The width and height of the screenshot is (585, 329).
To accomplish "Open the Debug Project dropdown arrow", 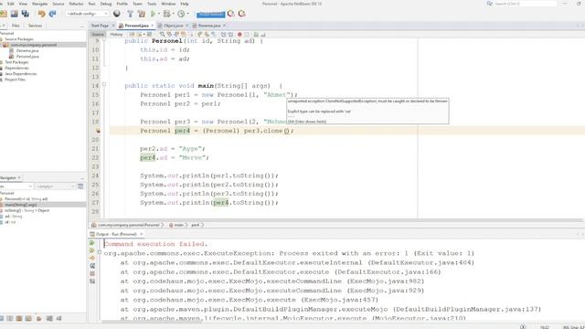I will coord(173,14).
